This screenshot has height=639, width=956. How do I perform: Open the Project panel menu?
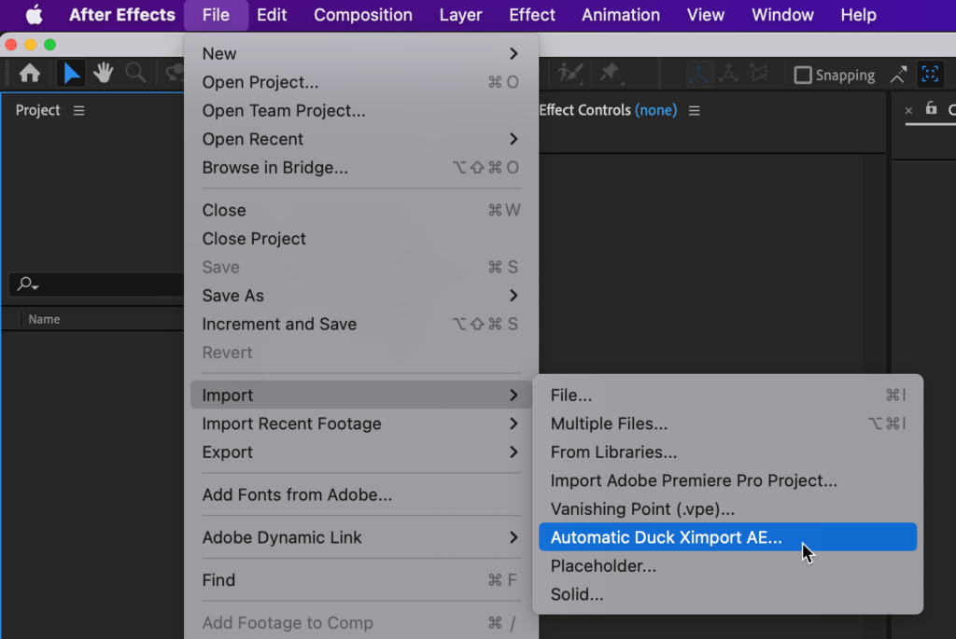tap(77, 110)
